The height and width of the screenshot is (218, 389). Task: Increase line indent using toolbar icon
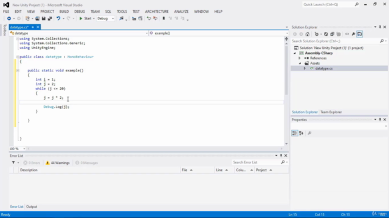pyautogui.click(x=140, y=19)
